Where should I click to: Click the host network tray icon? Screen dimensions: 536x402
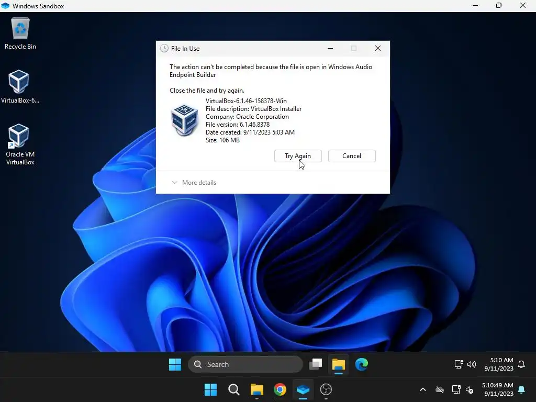coord(456,389)
